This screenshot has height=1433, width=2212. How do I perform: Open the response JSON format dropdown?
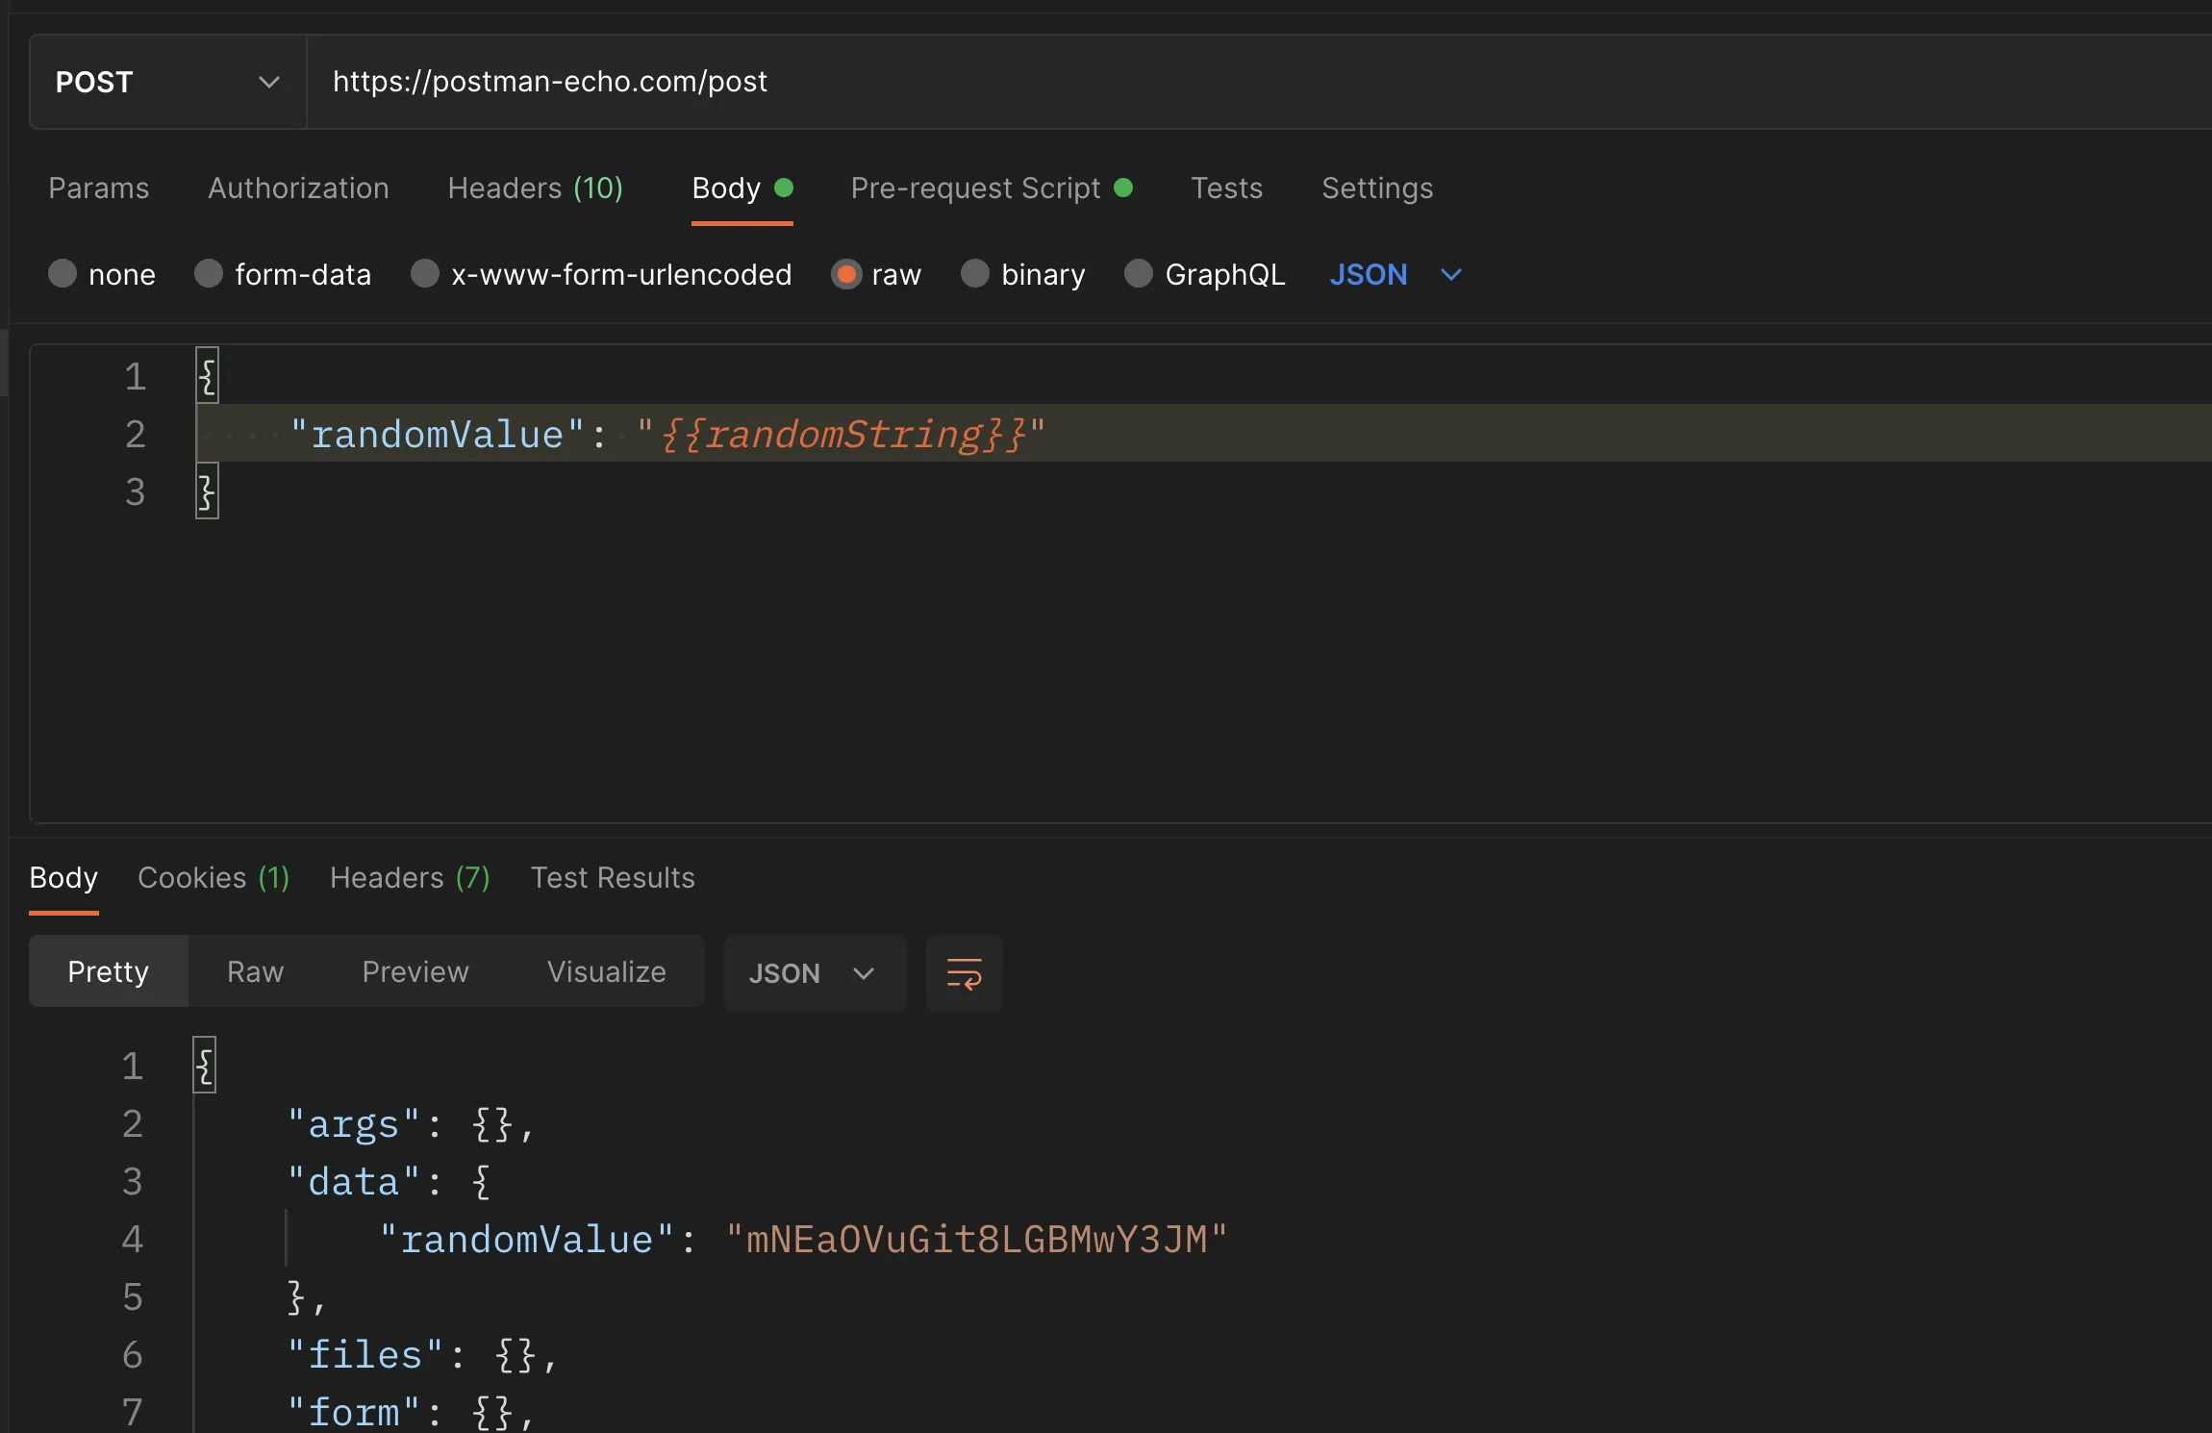(813, 972)
